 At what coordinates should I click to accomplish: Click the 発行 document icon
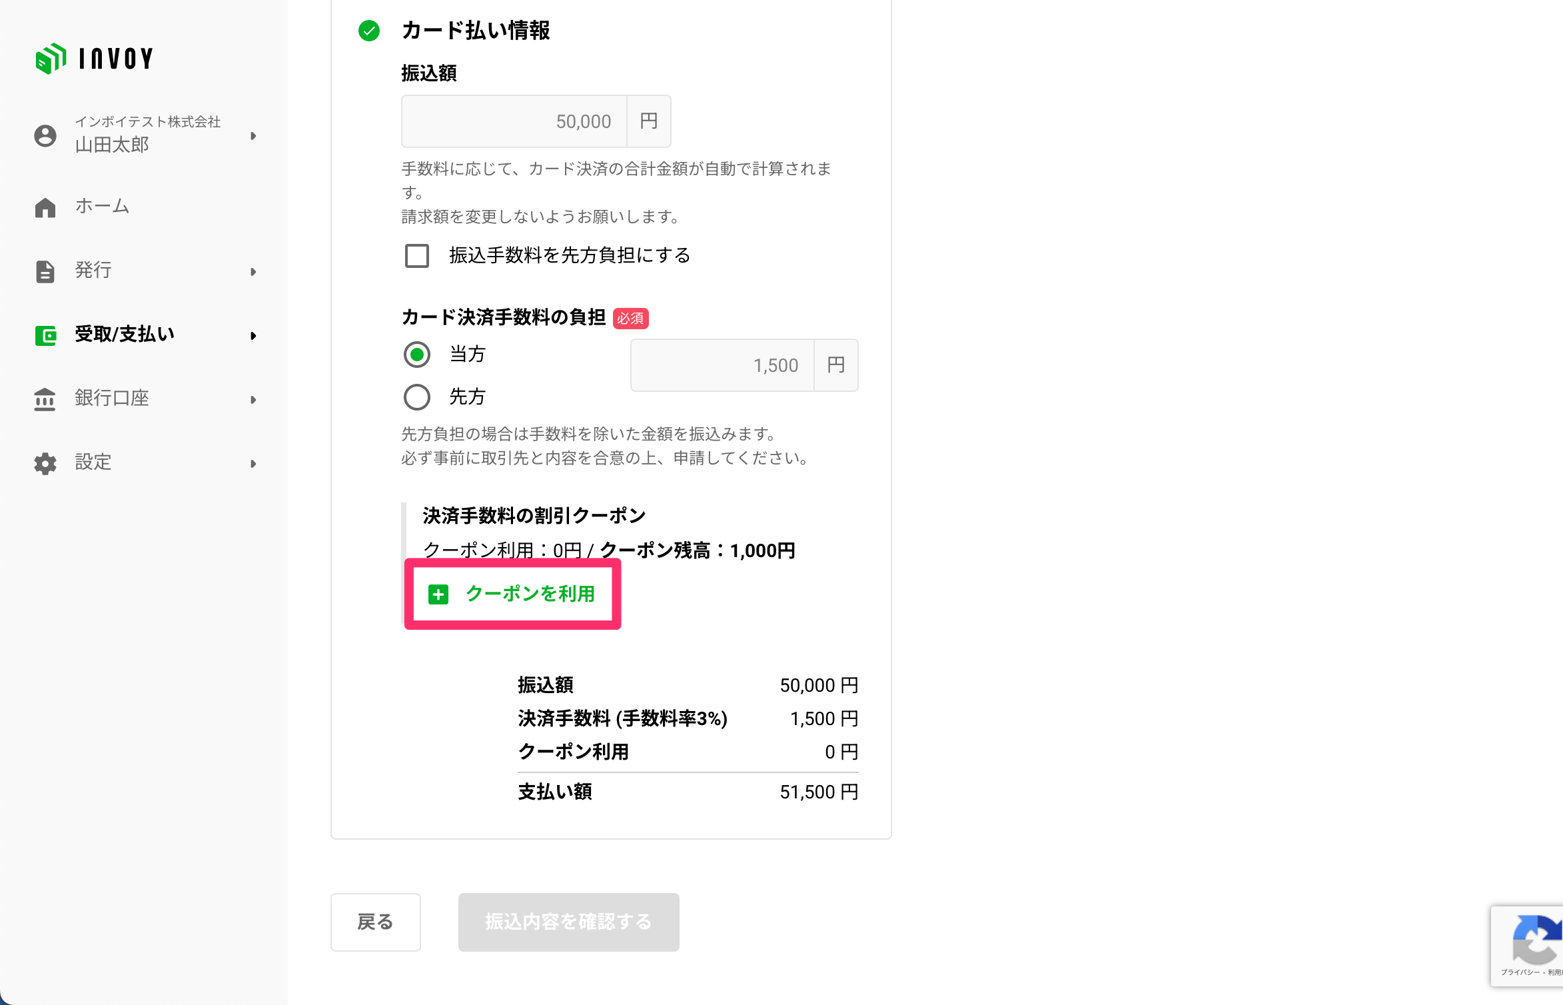pos(45,271)
